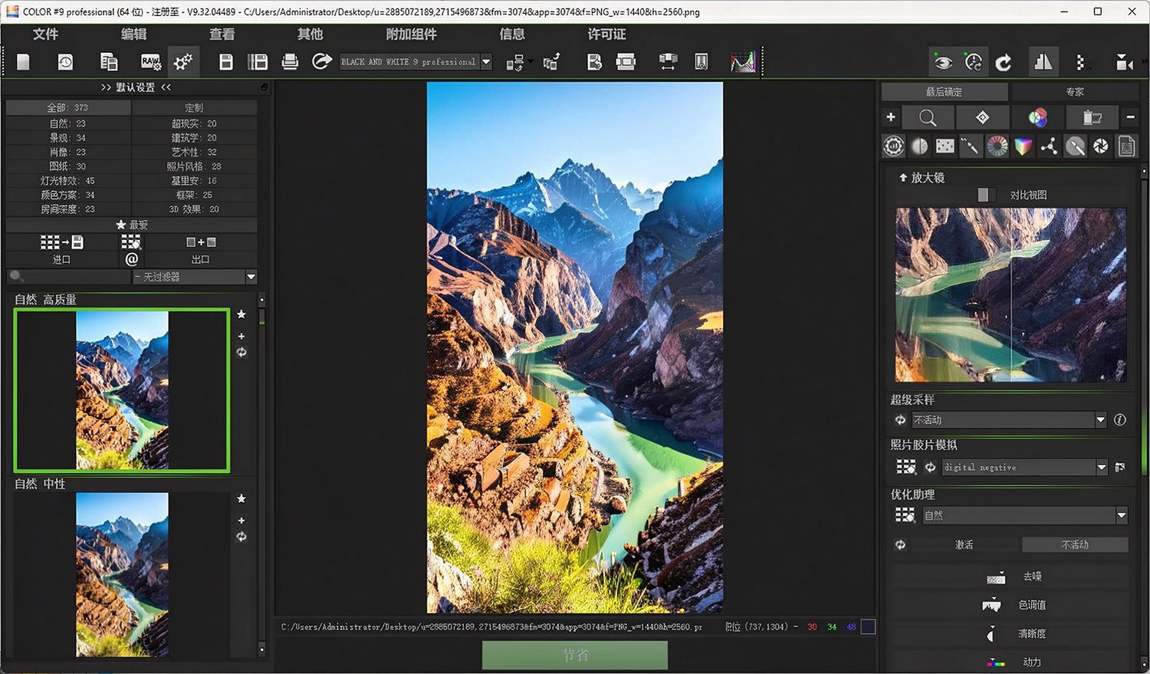The image size is (1150, 674).
Task: Open the 文件 menu
Action: point(45,34)
